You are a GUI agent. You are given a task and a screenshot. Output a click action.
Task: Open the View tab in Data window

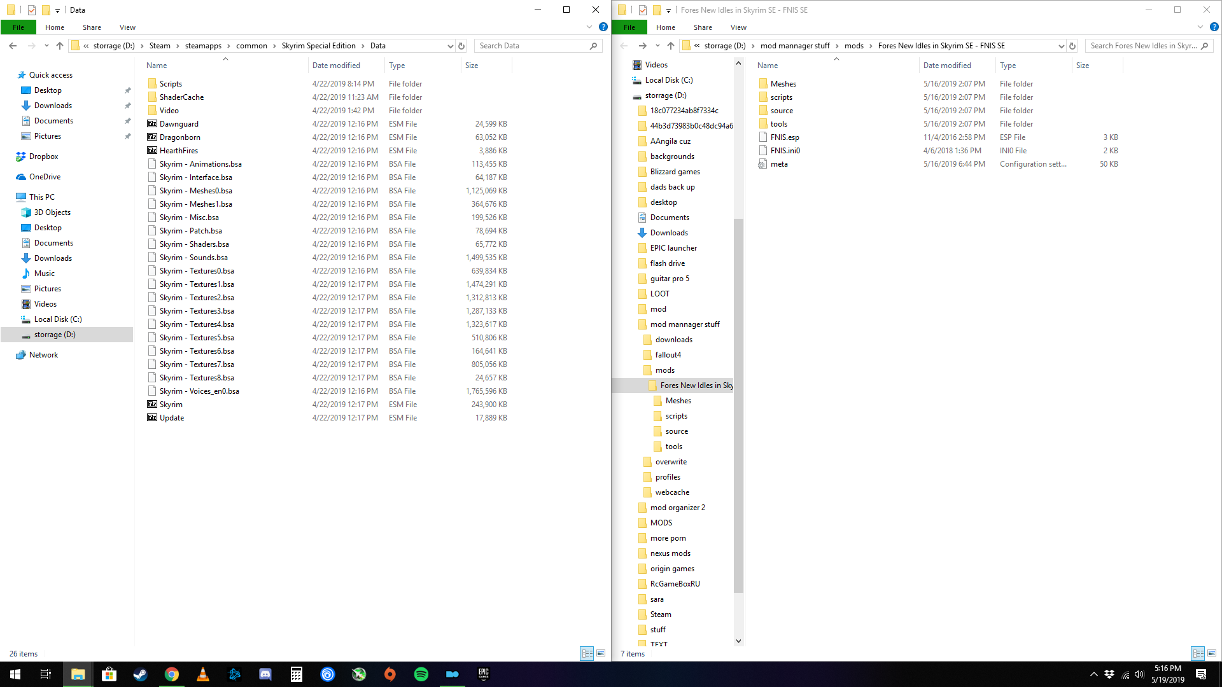click(x=127, y=27)
